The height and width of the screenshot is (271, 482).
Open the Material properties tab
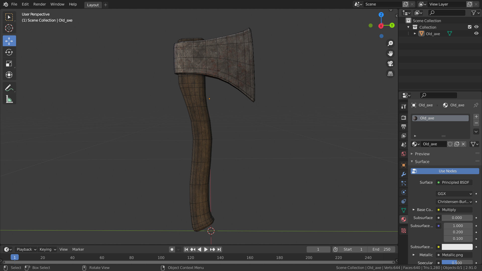(x=403, y=219)
